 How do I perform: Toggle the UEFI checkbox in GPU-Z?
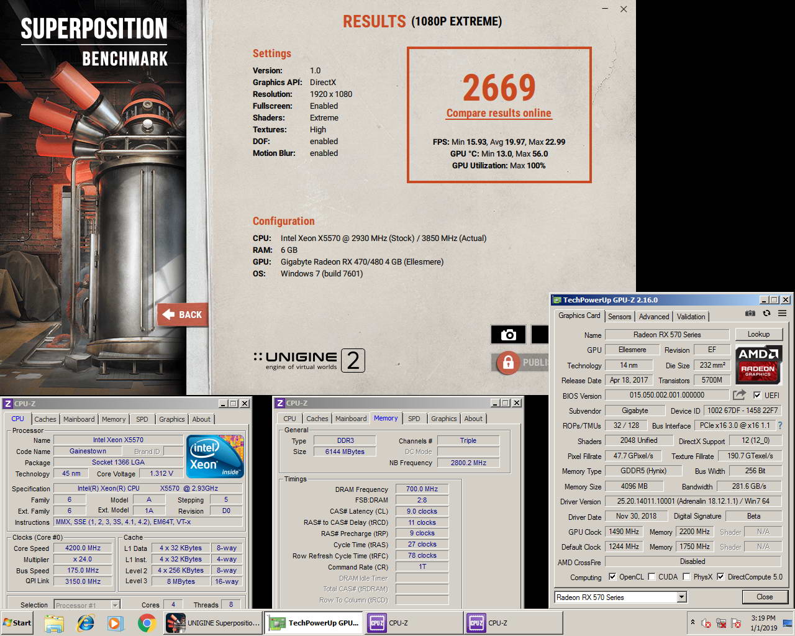[x=756, y=395]
